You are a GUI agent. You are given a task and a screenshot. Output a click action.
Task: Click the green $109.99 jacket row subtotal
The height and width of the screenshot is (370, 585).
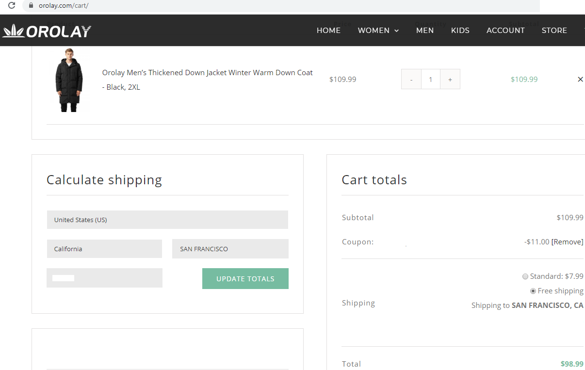coord(524,80)
